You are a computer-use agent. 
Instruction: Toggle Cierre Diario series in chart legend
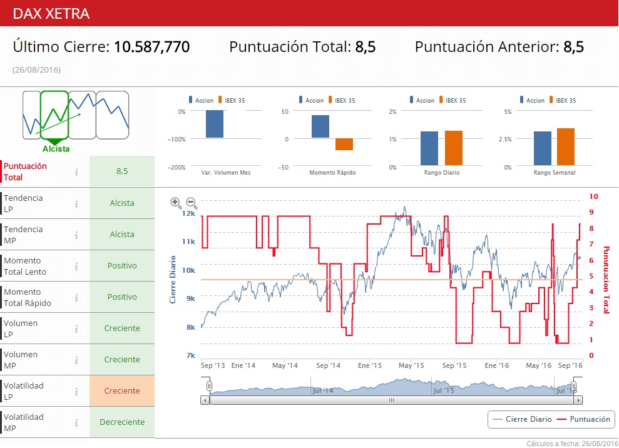coord(523,419)
